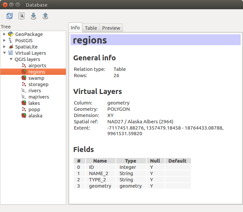
Task: Select the alaska layer
Action: coord(35,116)
